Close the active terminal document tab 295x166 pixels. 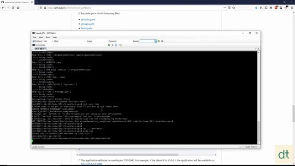(x=258, y=49)
